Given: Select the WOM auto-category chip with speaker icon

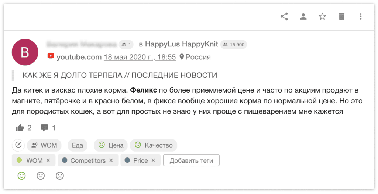Looking at the screenshot, I should [x=44, y=145].
